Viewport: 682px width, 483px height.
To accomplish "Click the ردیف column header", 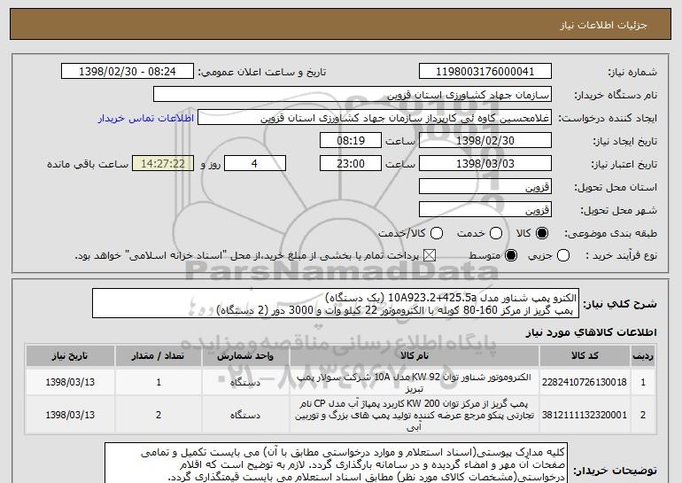I will point(642,356).
